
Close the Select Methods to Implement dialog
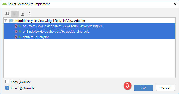tap(175, 4)
